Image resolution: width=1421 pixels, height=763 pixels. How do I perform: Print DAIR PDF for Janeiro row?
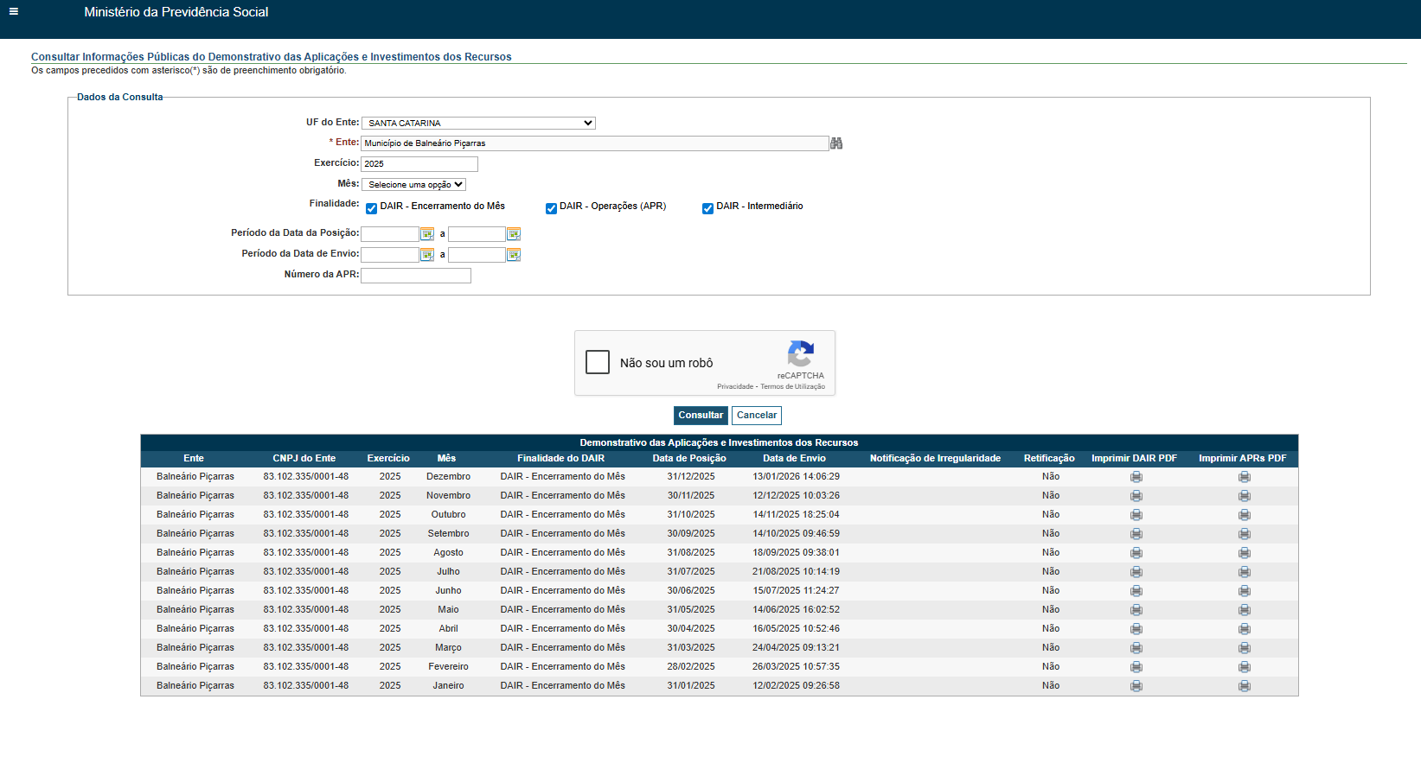pos(1136,686)
